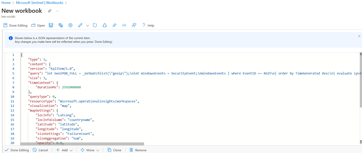Click the "locInfoColumn": "countryname" line
This screenshot has height=153, width=362.
click(x=65, y=120)
